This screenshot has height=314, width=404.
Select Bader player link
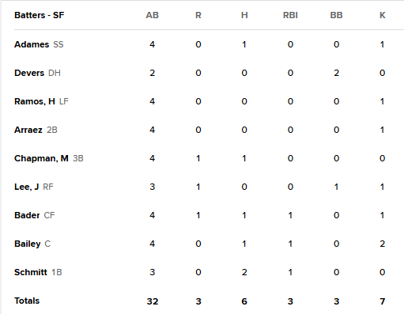tap(27, 215)
